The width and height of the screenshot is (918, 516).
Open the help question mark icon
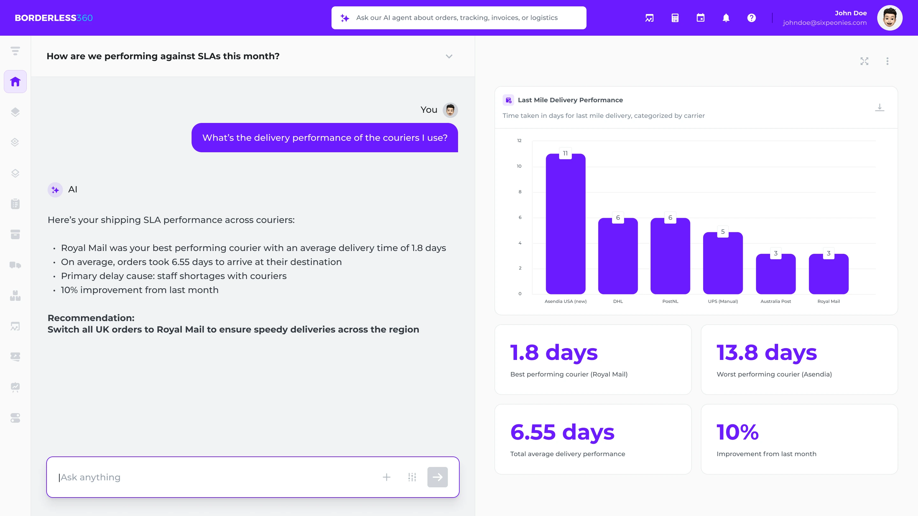pos(751,18)
